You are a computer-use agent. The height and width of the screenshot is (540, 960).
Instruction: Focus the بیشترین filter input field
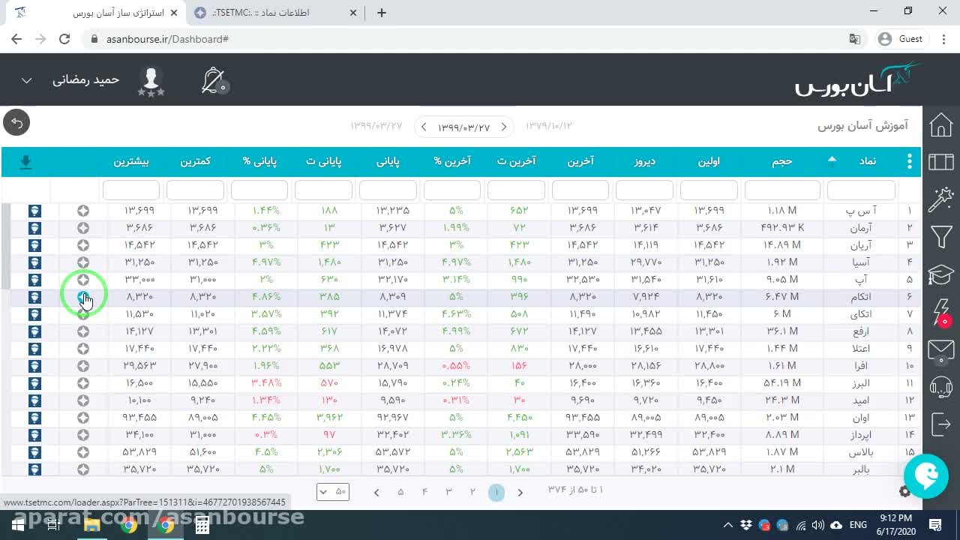(131, 190)
